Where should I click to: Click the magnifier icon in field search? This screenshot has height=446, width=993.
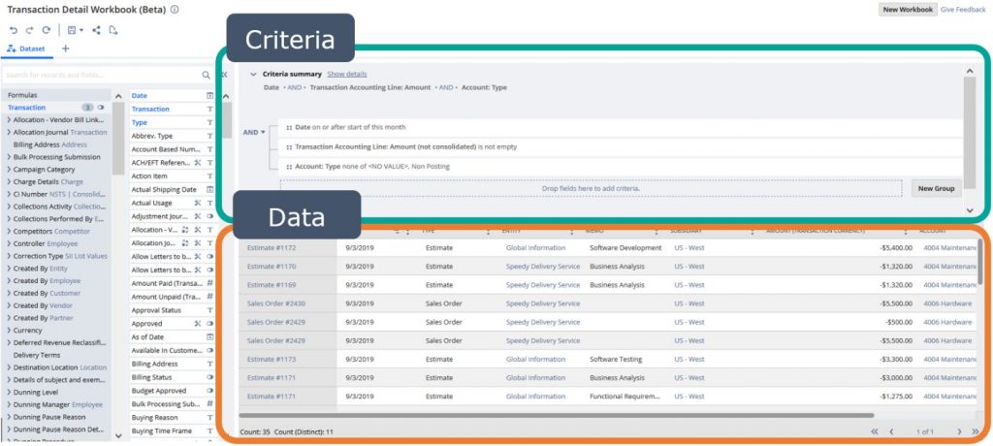point(206,75)
